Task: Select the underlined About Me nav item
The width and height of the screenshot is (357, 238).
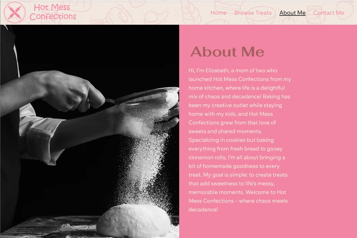Action: pyautogui.click(x=292, y=13)
